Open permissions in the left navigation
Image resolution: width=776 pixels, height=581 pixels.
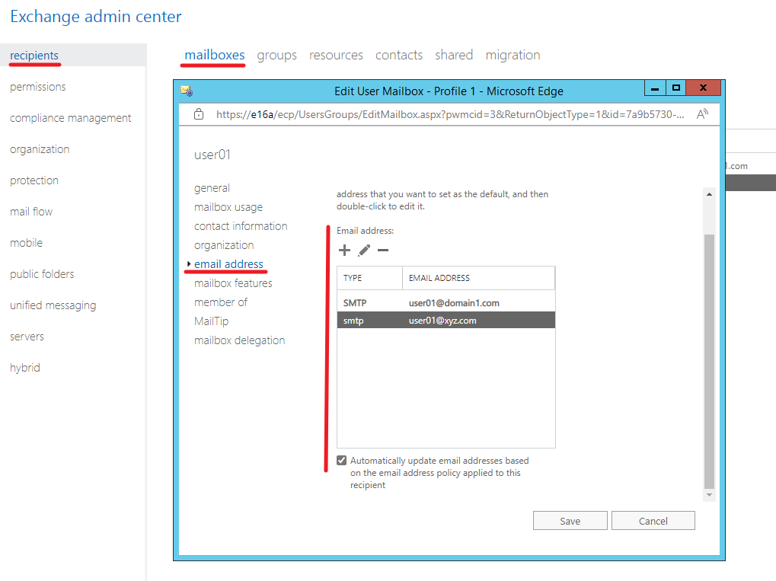point(37,87)
